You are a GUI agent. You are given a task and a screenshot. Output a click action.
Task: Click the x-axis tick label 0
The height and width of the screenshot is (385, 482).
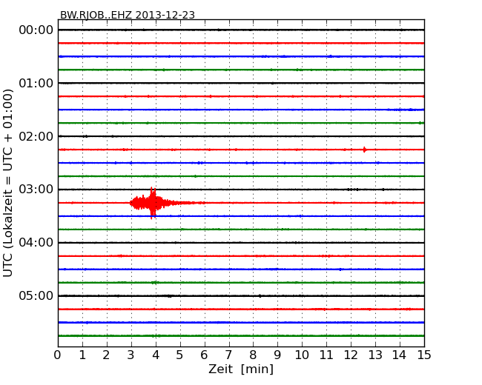58,355
